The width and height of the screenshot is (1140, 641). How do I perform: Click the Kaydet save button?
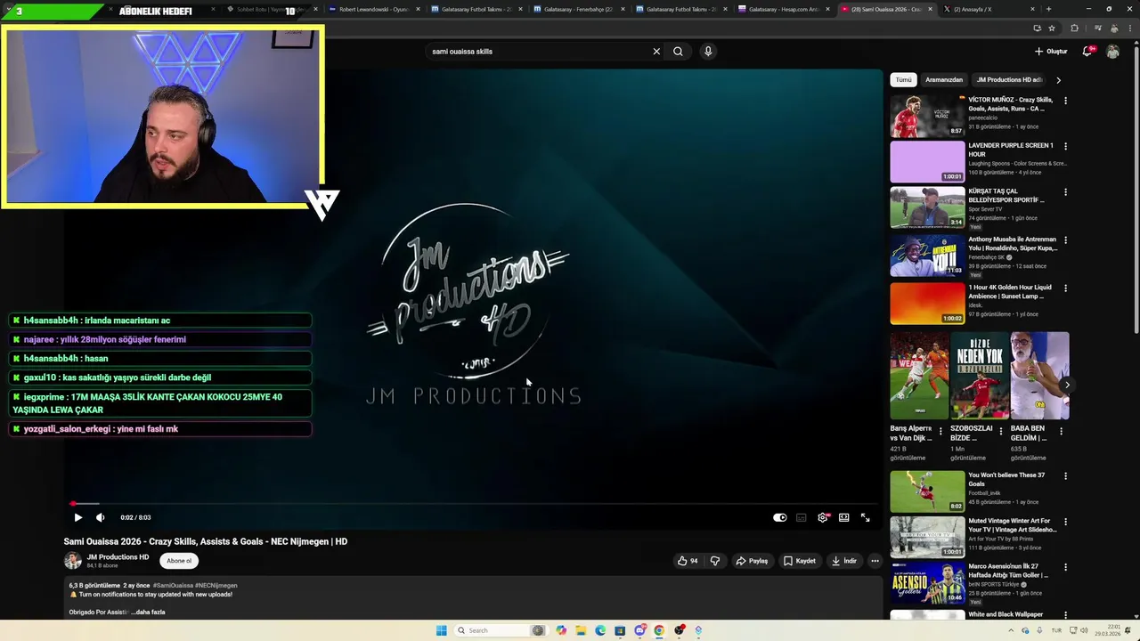tap(799, 561)
